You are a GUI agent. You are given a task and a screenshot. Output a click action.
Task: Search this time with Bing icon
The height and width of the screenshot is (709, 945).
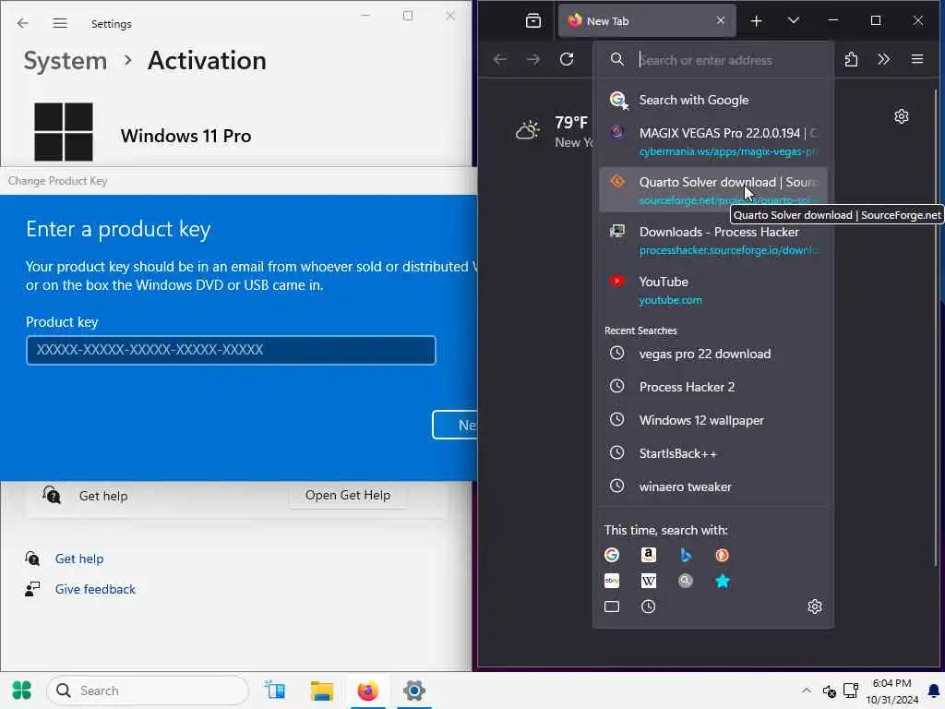686,555
